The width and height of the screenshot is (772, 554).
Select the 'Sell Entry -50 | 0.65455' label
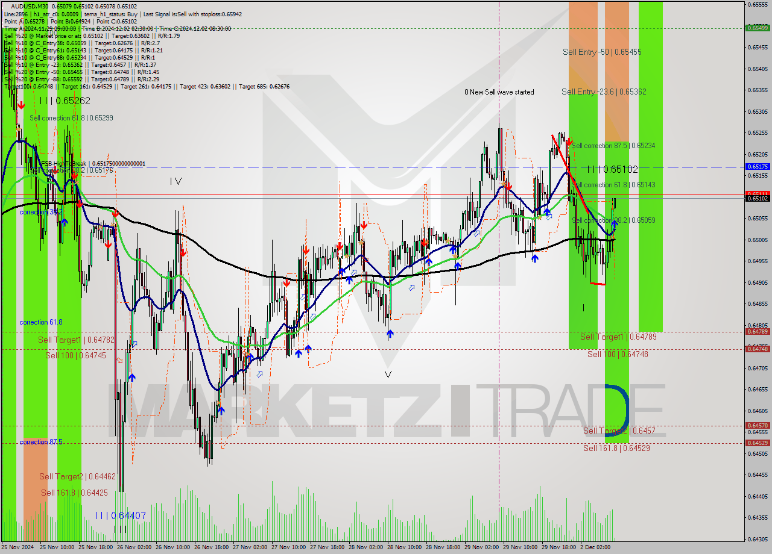coord(602,52)
